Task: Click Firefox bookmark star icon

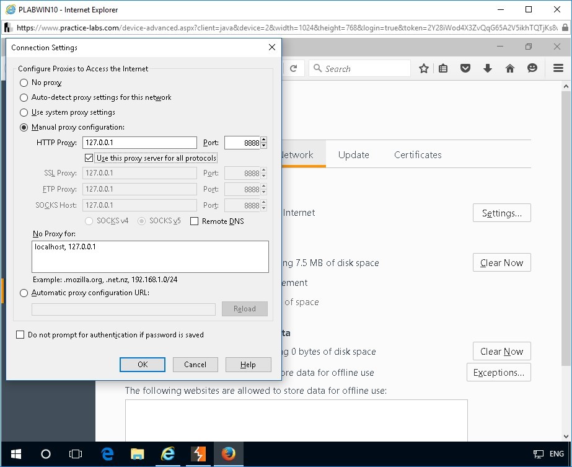Action: [x=424, y=69]
